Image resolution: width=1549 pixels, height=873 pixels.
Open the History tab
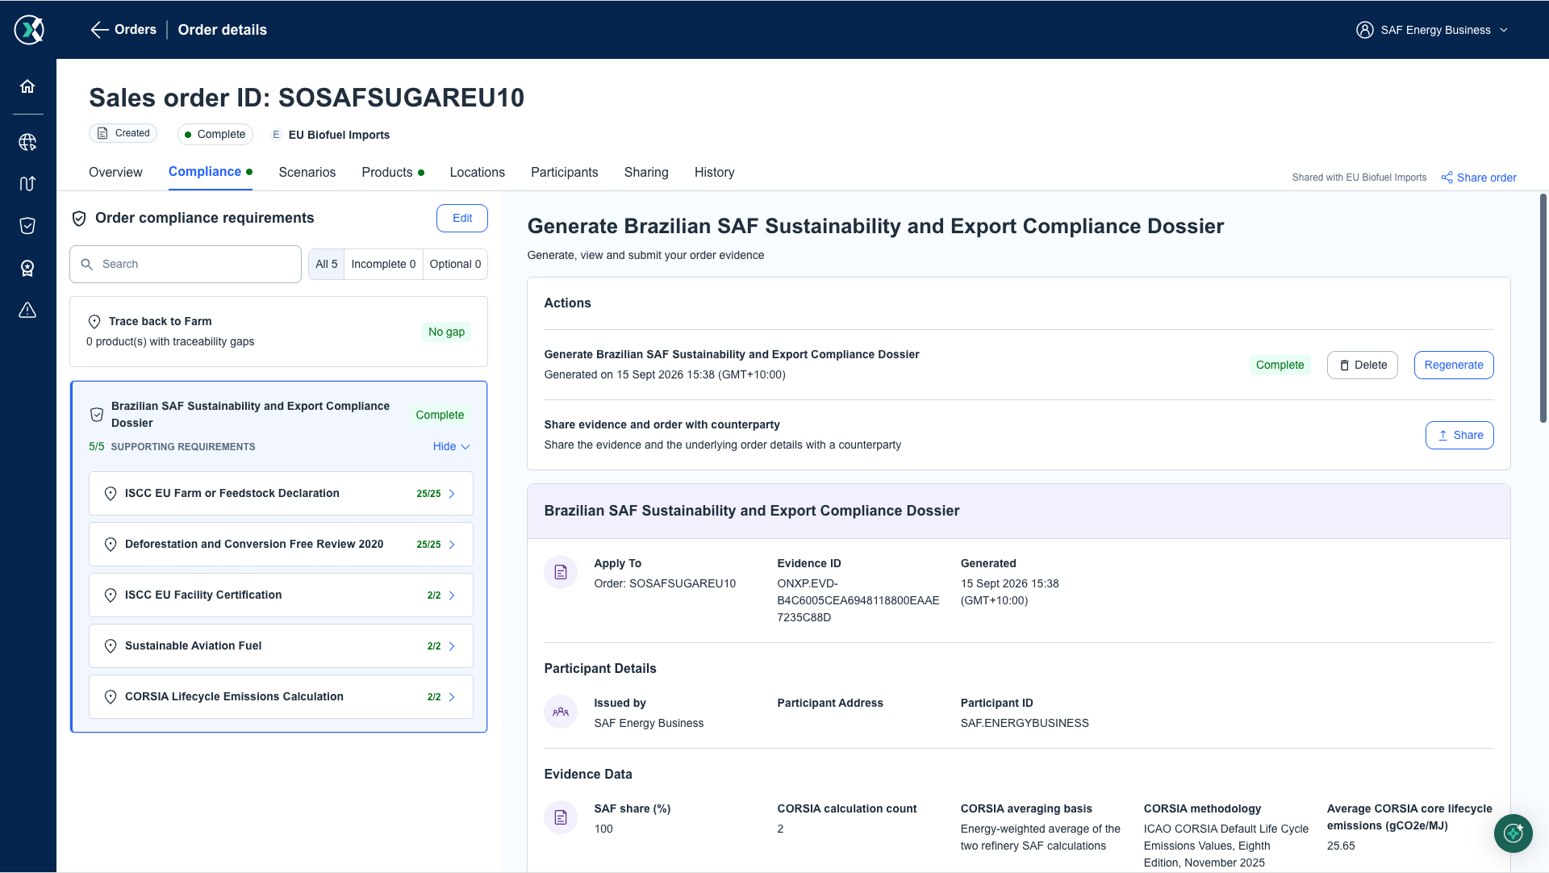(714, 172)
